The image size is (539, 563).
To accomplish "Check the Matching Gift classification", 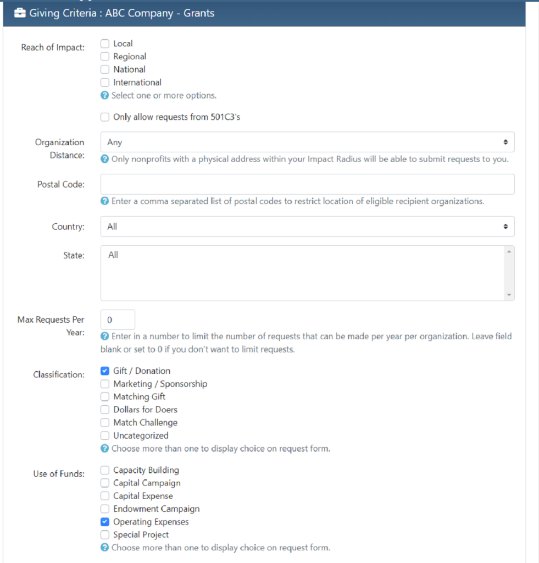I will tap(104, 396).
